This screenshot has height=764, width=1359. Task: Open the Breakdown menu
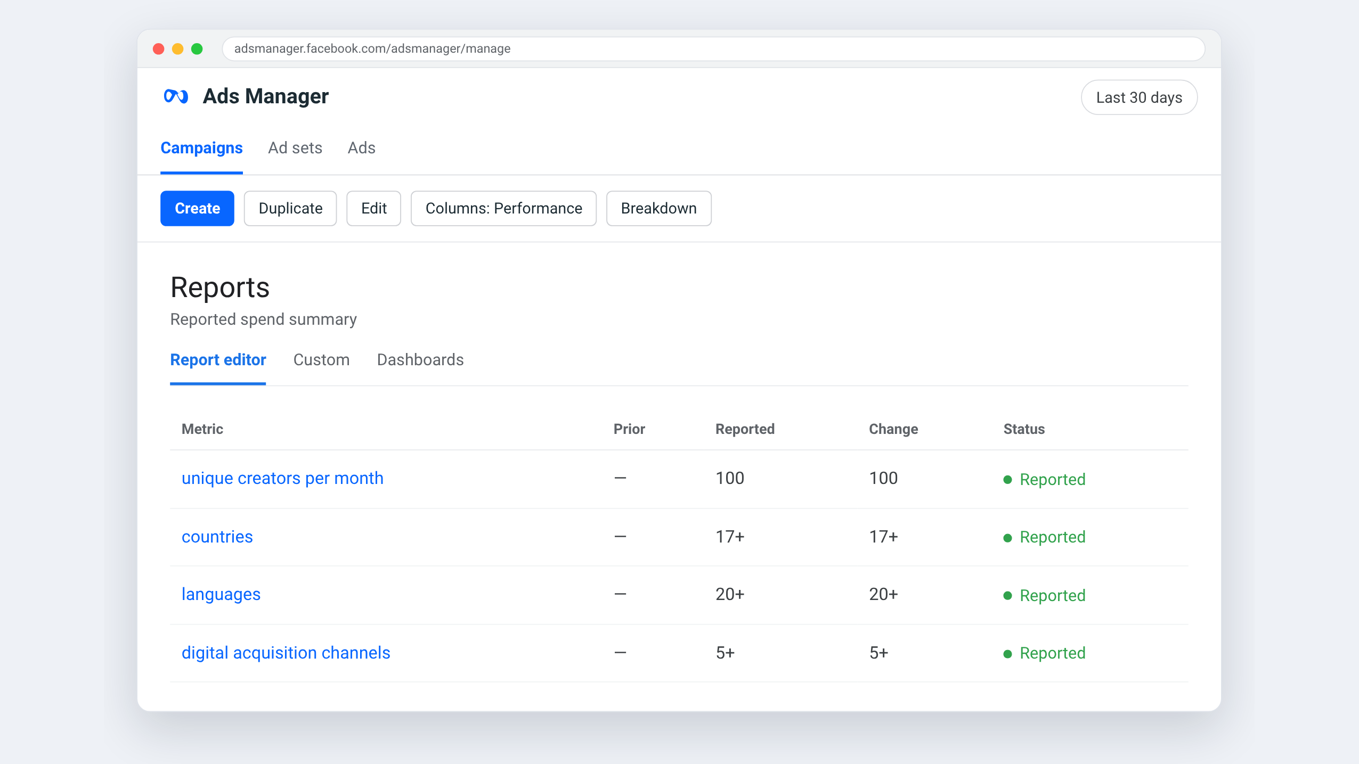pyautogui.click(x=659, y=208)
